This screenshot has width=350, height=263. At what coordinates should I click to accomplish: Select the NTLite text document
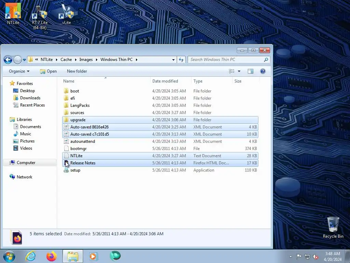tap(160, 156)
